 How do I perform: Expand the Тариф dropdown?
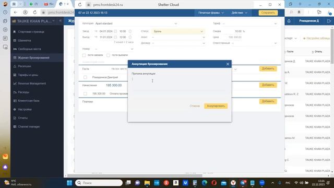point(276,23)
